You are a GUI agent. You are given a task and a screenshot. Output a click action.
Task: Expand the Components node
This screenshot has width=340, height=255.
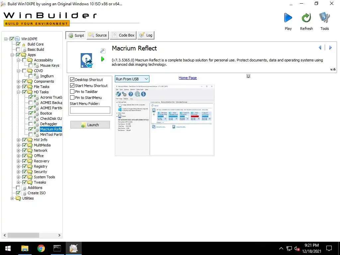(x=19, y=82)
